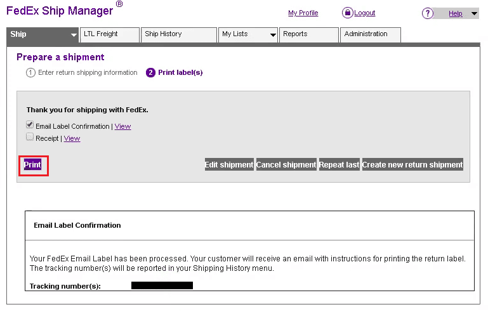The height and width of the screenshot is (314, 488).
Task: Click the Prepare a shipment heading
Action: pos(60,57)
